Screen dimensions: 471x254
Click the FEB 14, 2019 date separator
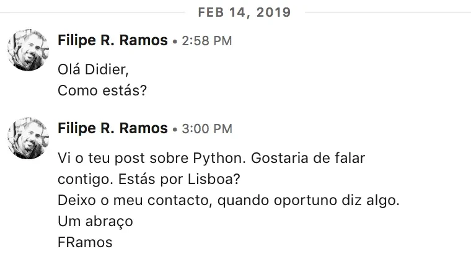coord(244,12)
